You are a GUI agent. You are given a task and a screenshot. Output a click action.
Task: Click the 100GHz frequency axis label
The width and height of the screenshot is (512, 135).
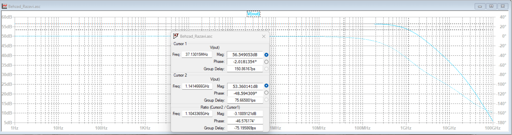[492, 128]
